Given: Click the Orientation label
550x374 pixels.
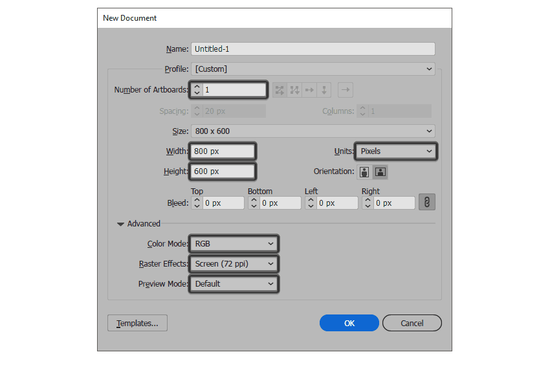Looking at the screenshot, I should click(x=334, y=171).
